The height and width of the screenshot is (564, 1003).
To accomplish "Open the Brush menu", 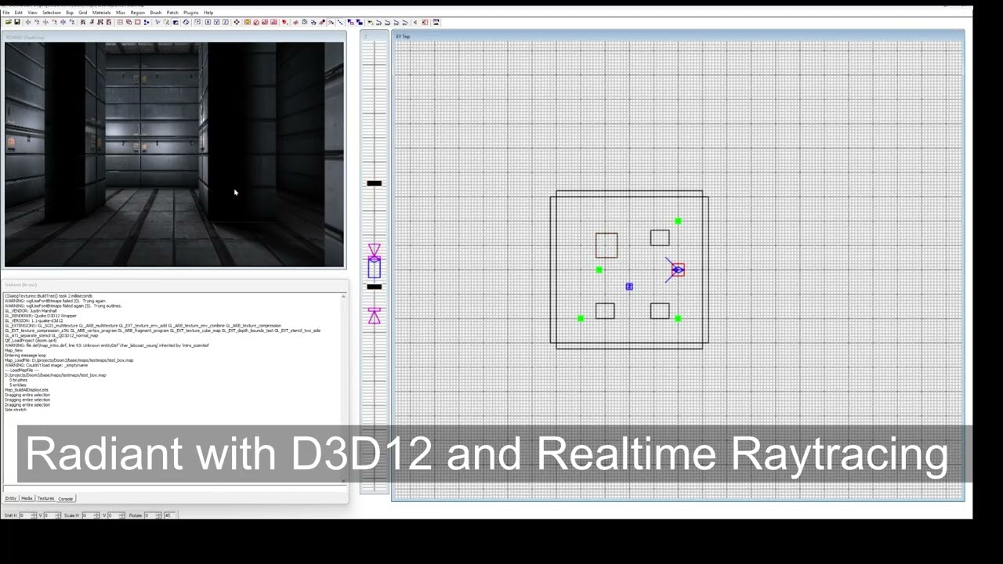I will [155, 13].
